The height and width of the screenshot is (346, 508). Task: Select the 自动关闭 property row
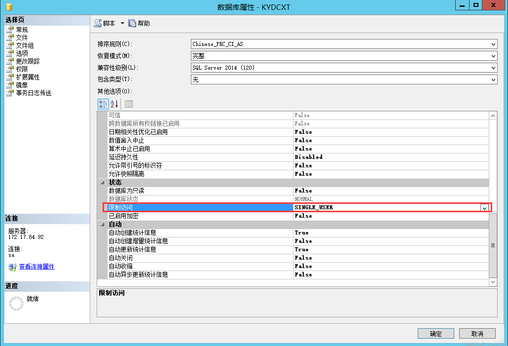(298, 258)
